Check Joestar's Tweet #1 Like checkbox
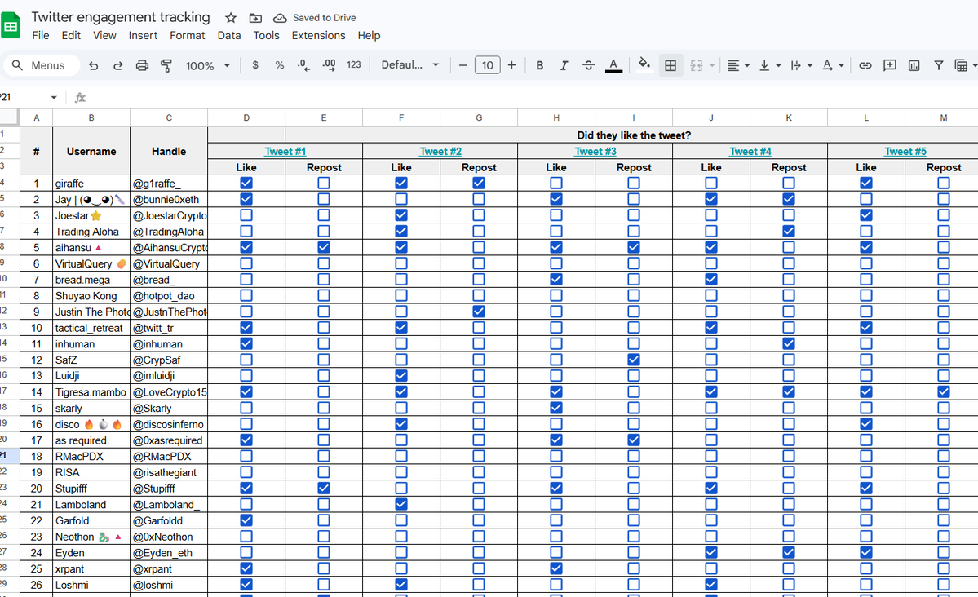The width and height of the screenshot is (978, 597). (246, 215)
